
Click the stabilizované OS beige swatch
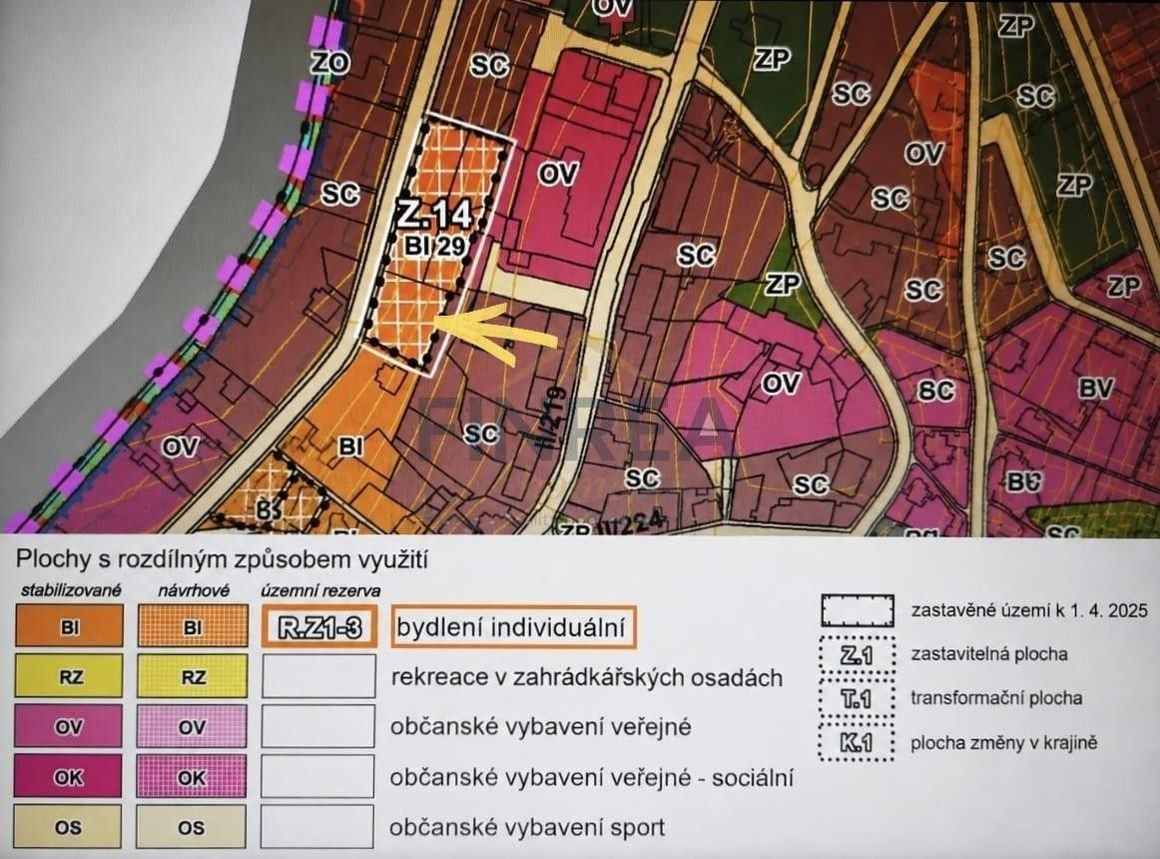click(x=68, y=826)
